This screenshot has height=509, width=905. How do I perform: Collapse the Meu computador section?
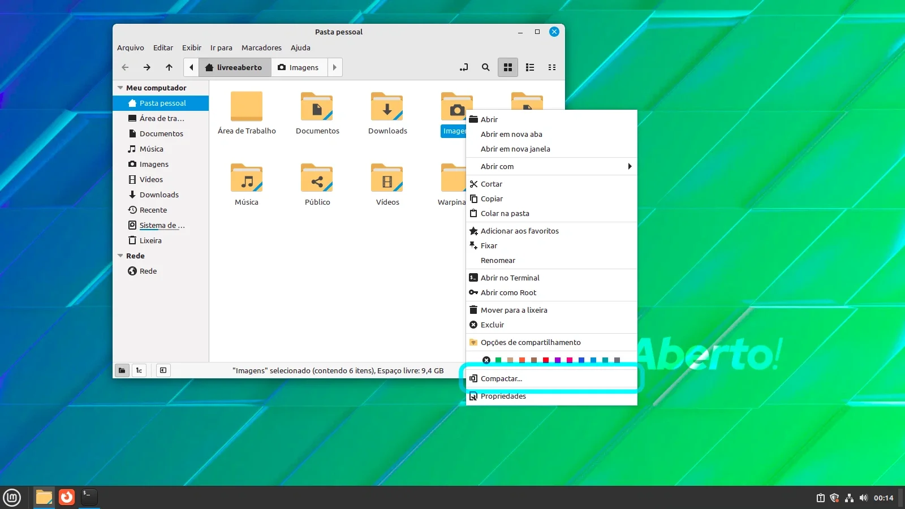(120, 88)
